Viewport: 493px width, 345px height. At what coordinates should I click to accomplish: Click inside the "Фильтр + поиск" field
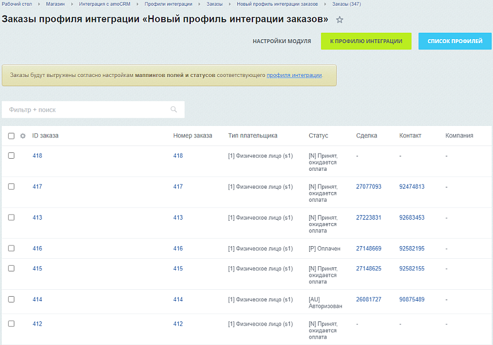click(x=86, y=109)
